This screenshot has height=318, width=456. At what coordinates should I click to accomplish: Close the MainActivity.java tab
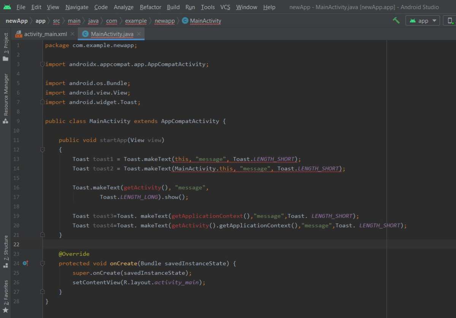click(x=139, y=34)
